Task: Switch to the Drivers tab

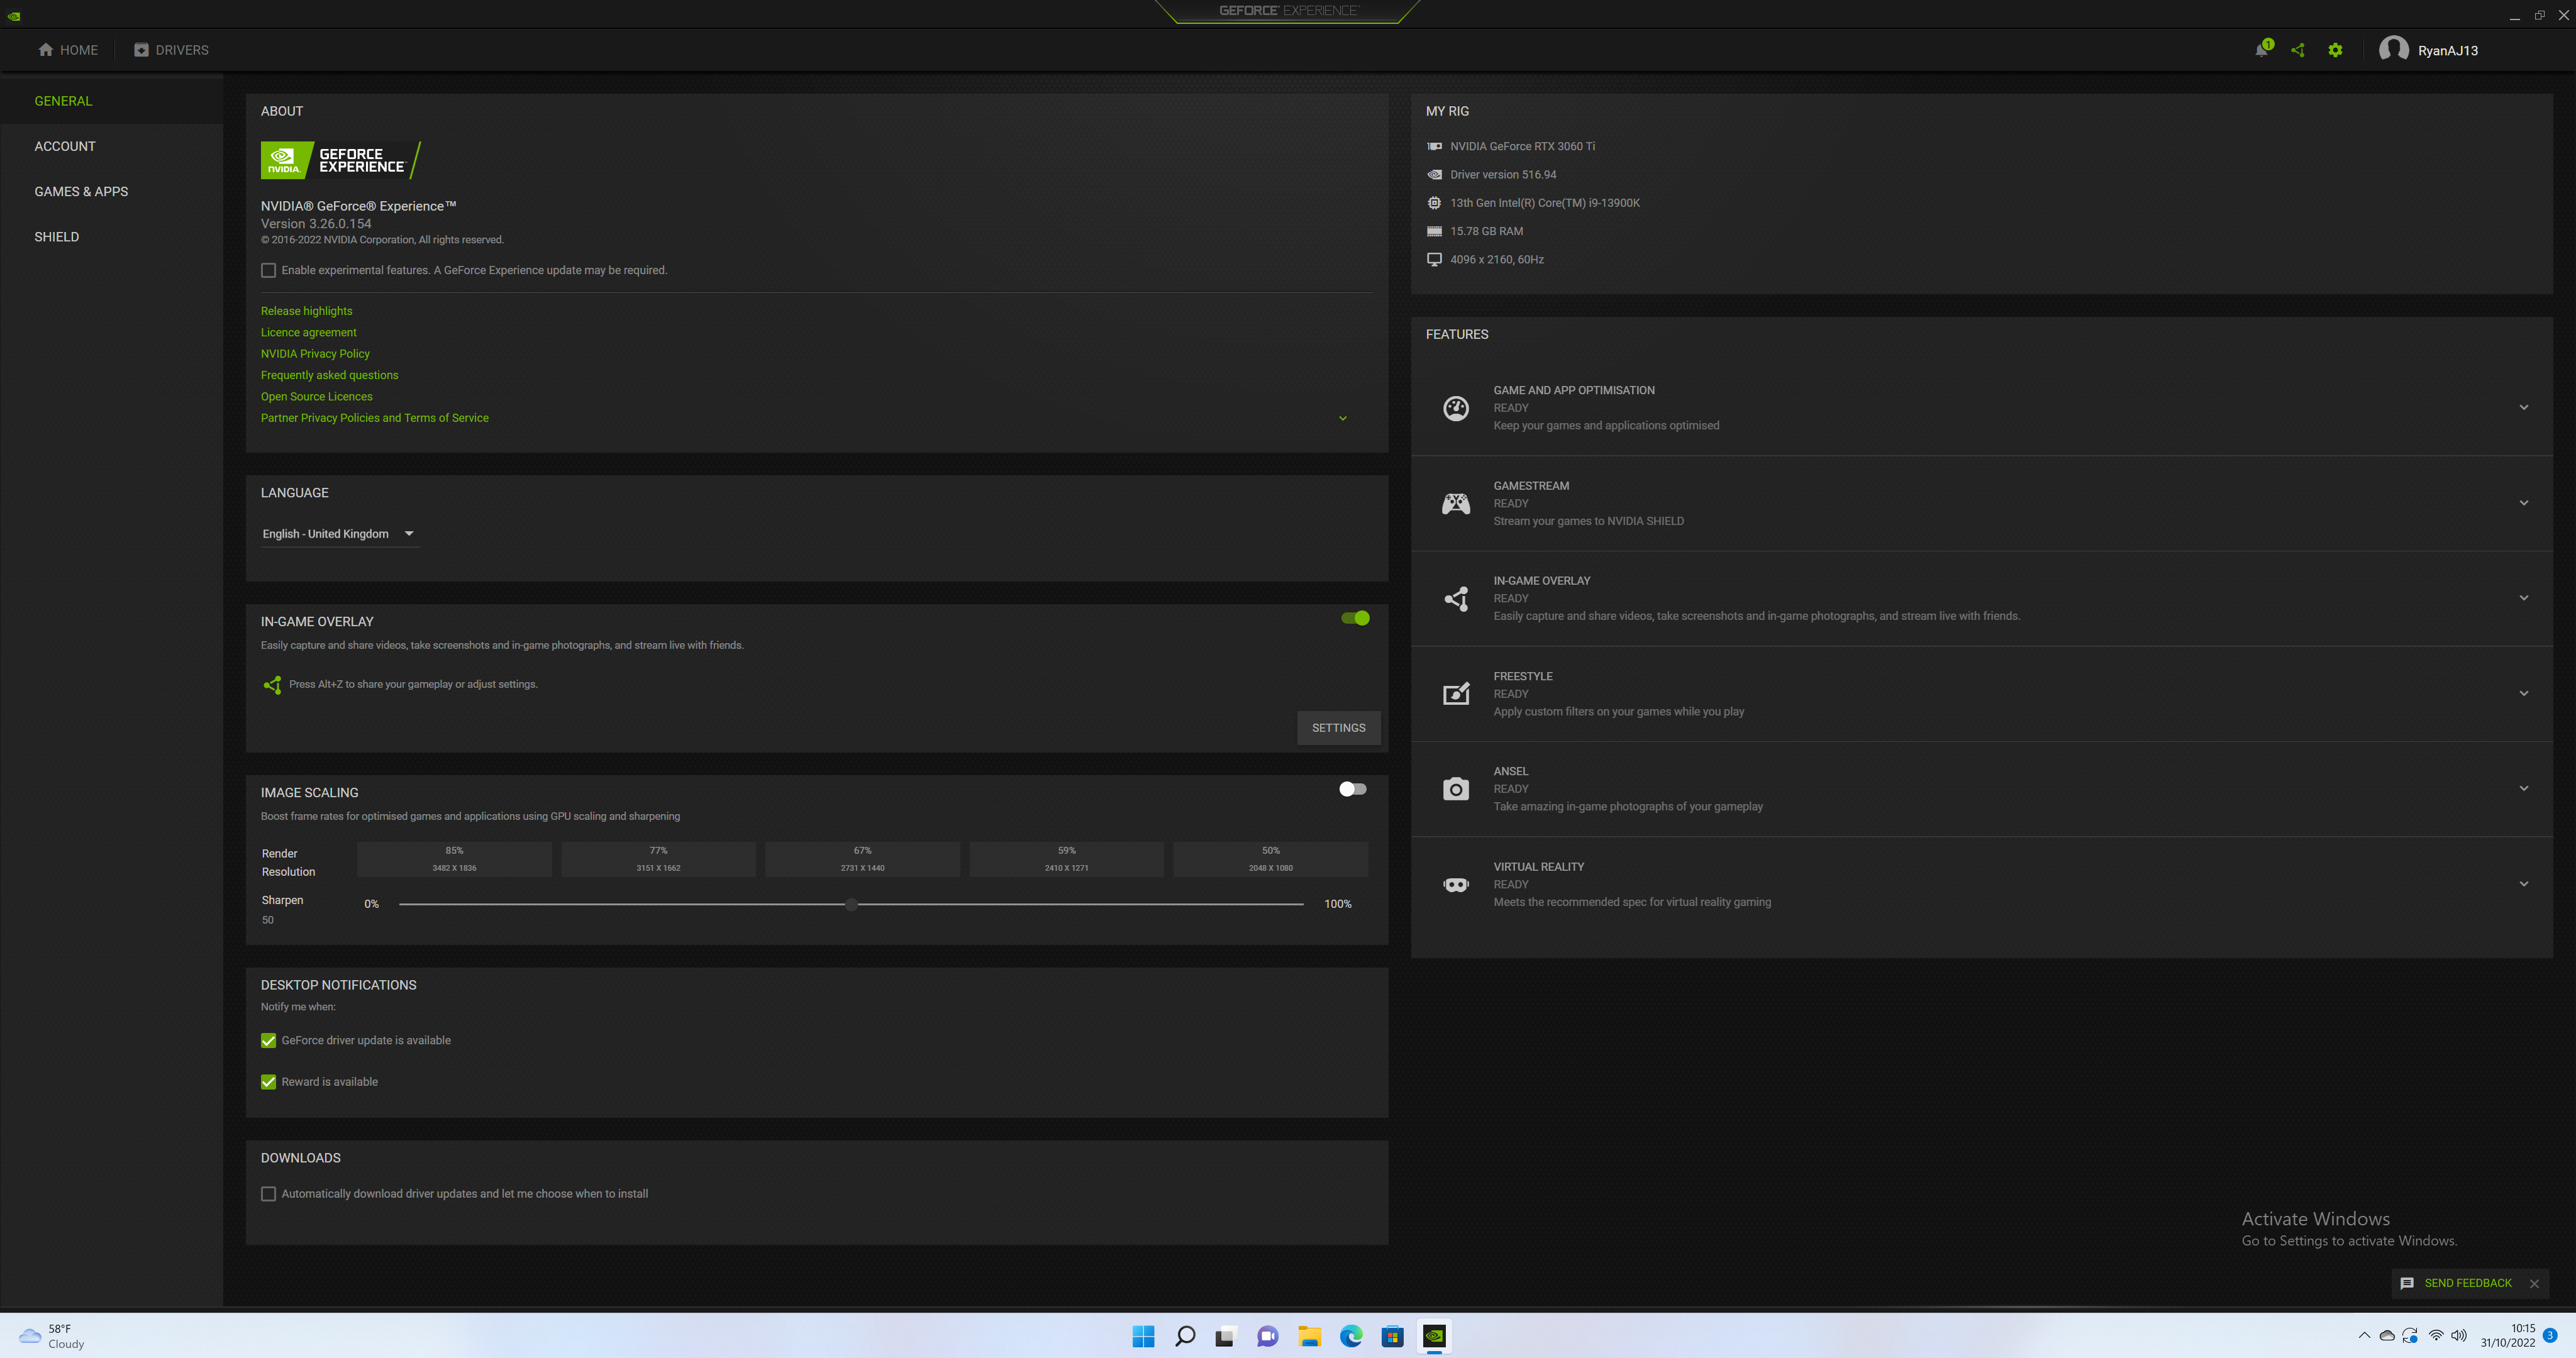Action: click(171, 50)
